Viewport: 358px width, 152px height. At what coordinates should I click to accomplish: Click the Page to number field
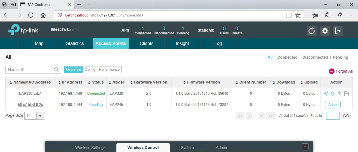pyautogui.click(x=333, y=116)
